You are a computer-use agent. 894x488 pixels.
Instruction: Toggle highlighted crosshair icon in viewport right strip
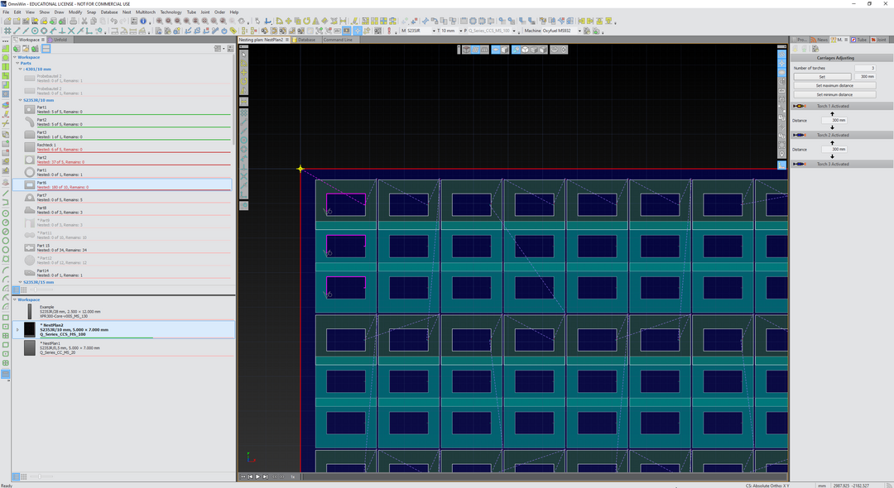(x=781, y=63)
